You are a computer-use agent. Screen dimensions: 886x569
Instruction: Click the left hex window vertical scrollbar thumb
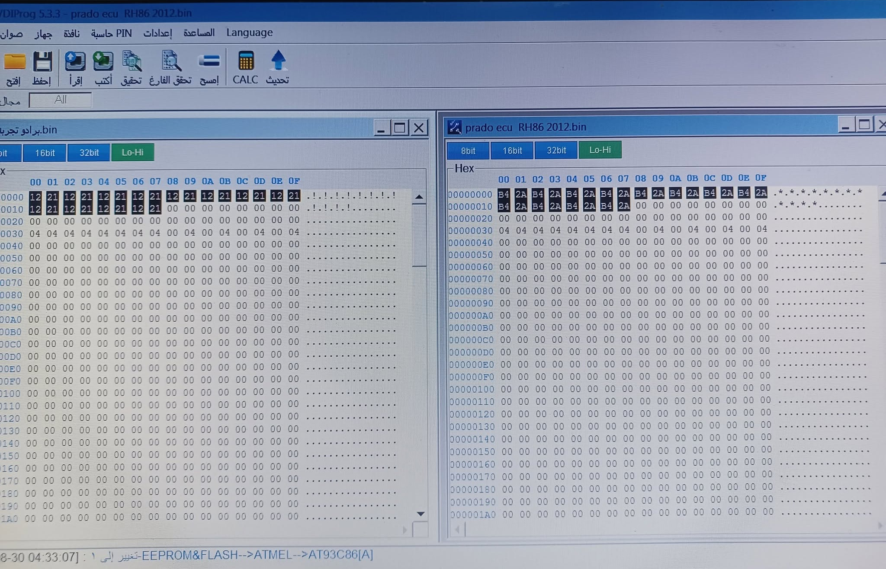419,236
